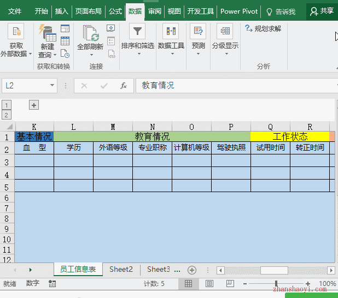Select row 3 header
338x298 pixels.
pyautogui.click(x=7, y=162)
